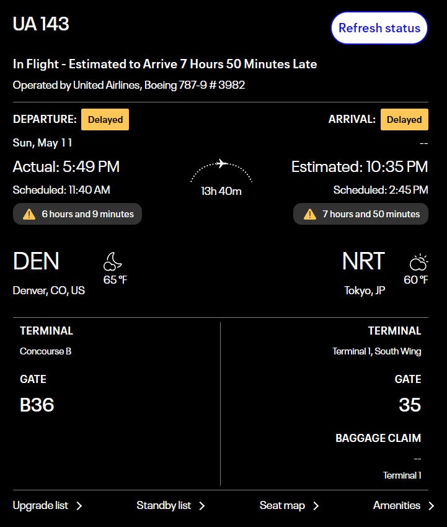Click the Refresh status button
Image resolution: width=447 pixels, height=527 pixels.
[379, 28]
